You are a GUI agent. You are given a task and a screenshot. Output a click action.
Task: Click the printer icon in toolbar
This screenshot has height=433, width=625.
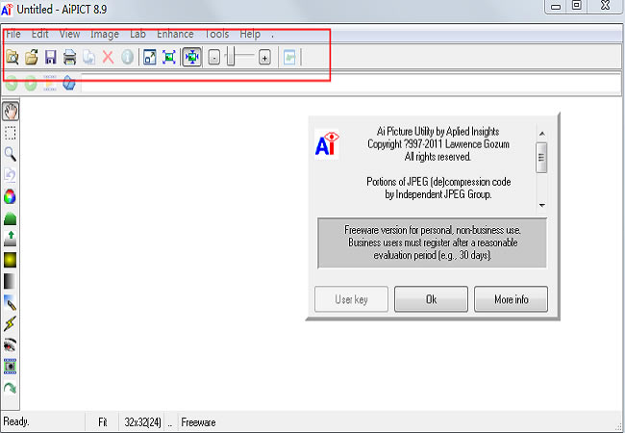click(x=69, y=58)
